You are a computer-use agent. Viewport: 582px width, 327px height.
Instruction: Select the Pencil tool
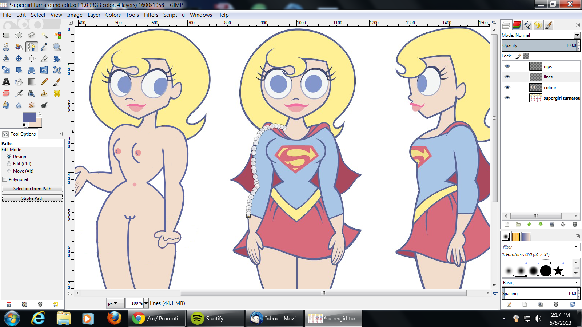[x=44, y=82]
